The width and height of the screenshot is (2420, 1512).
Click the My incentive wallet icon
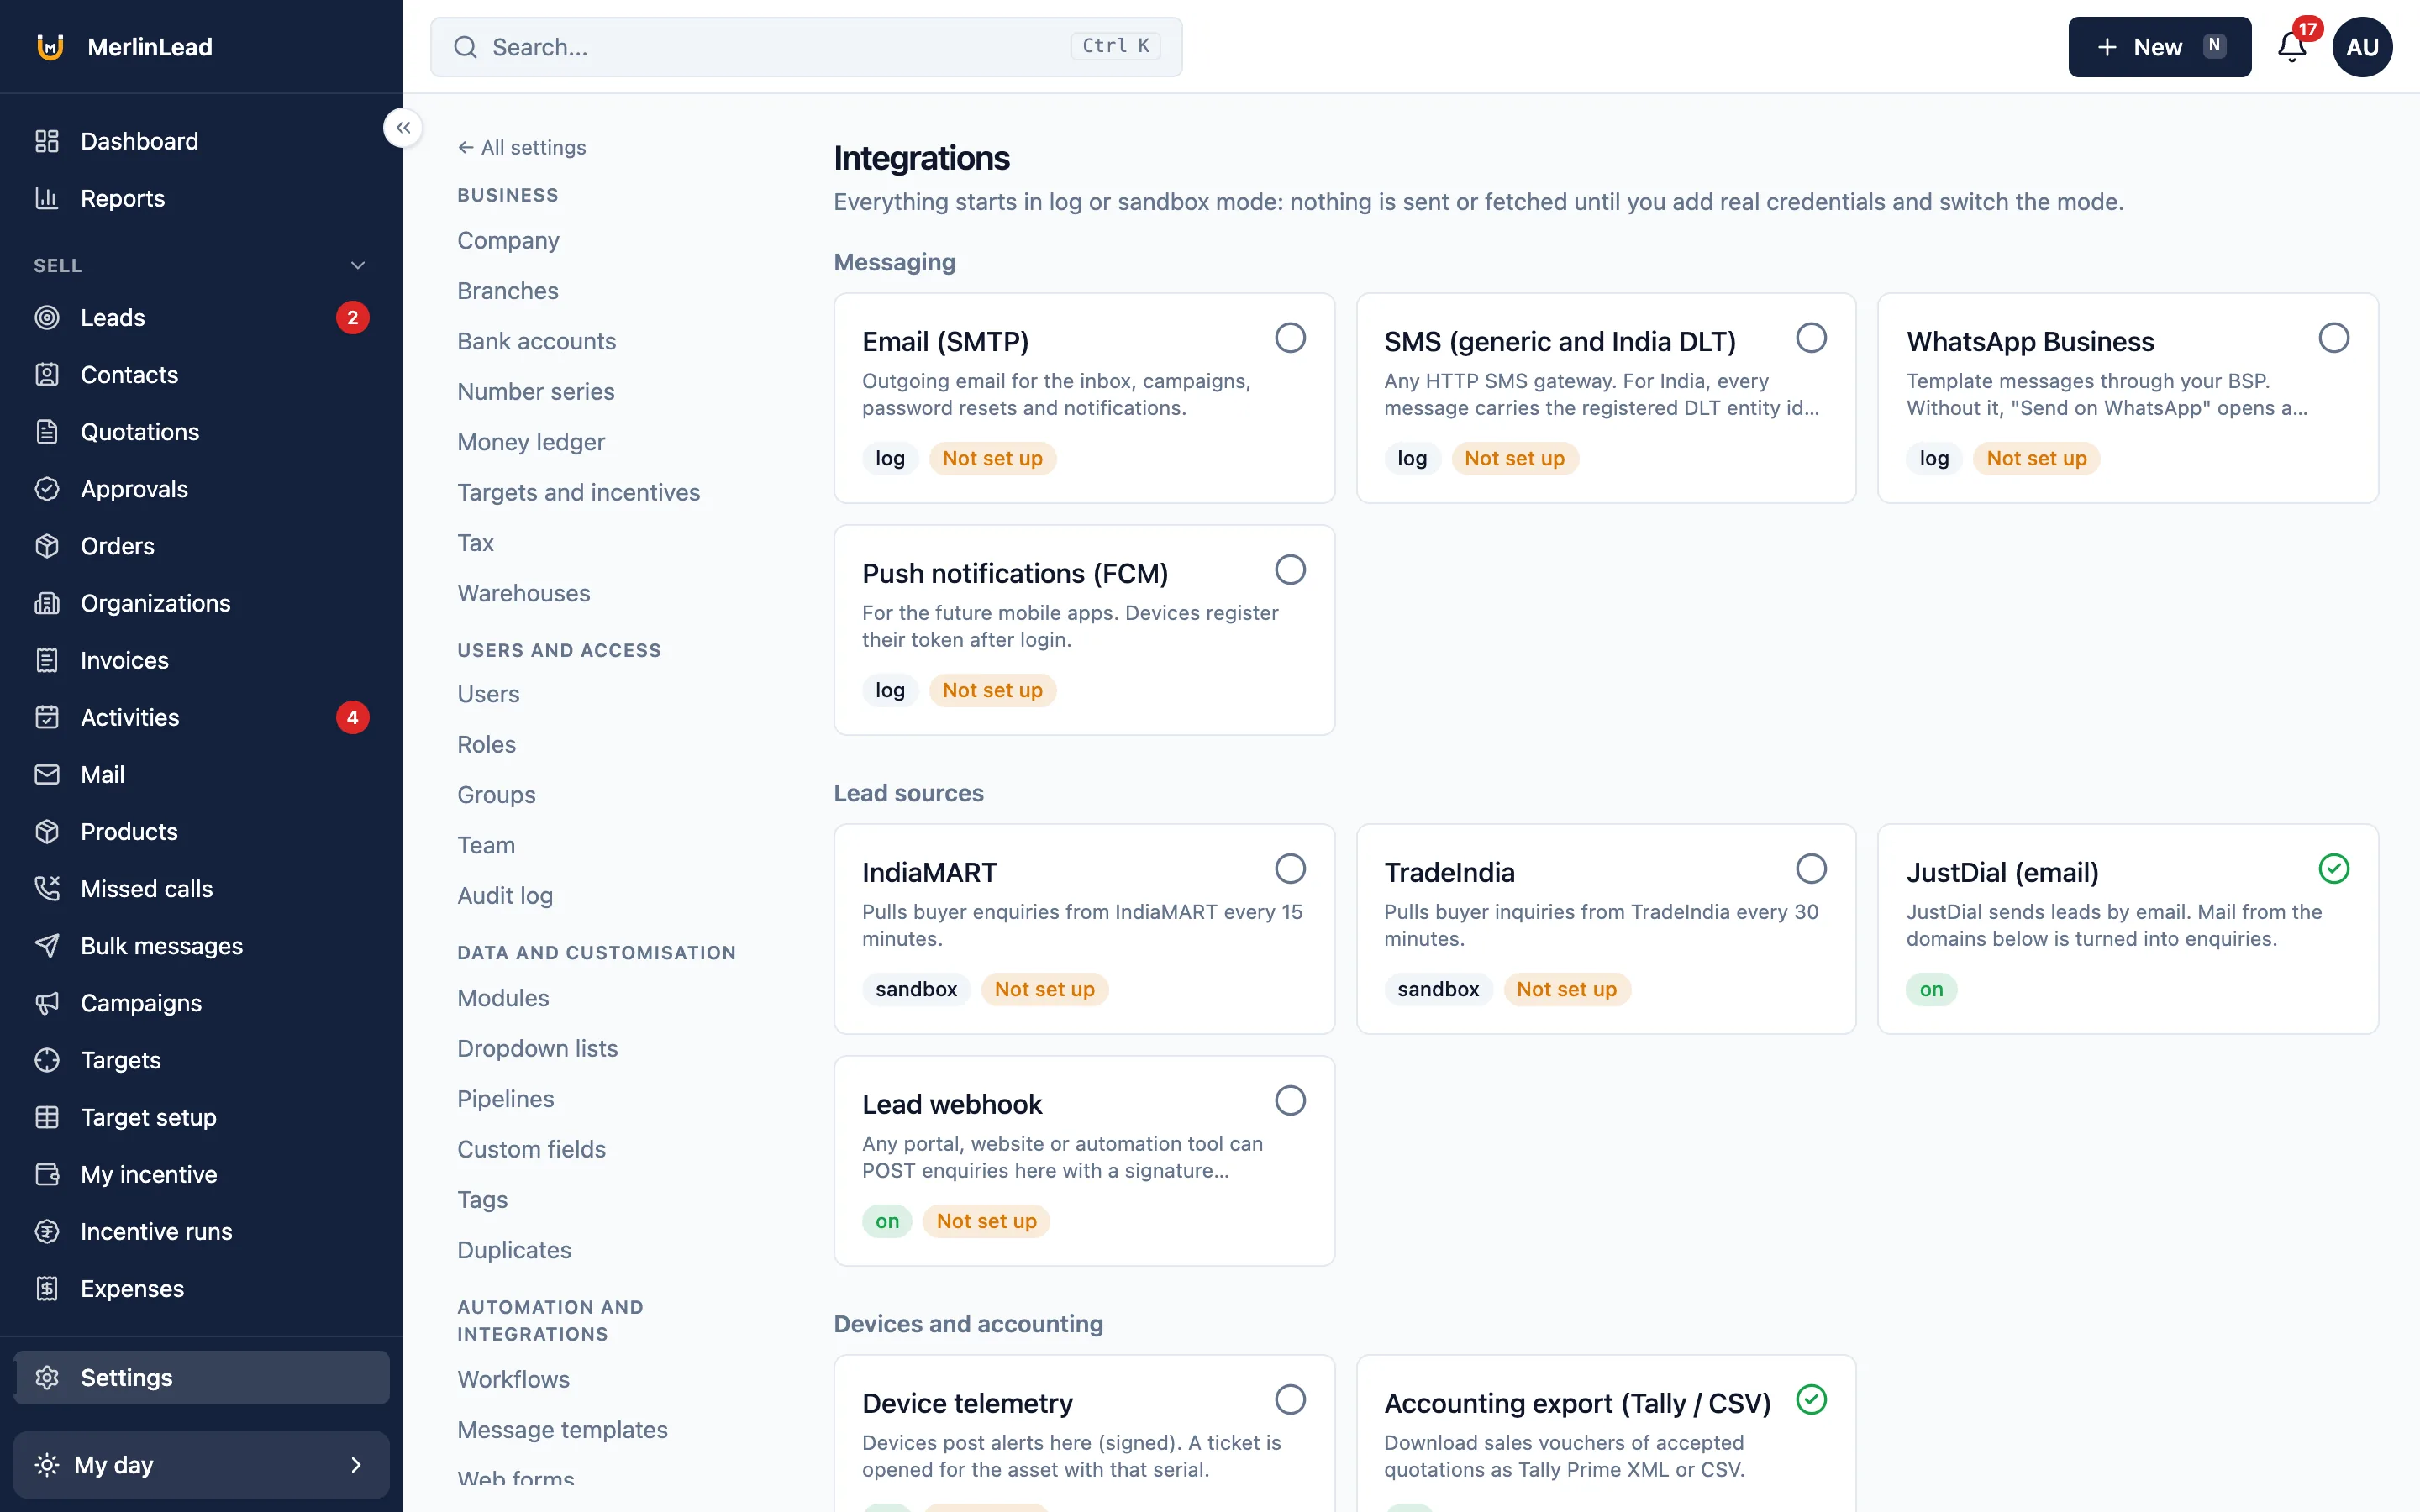click(x=47, y=1174)
